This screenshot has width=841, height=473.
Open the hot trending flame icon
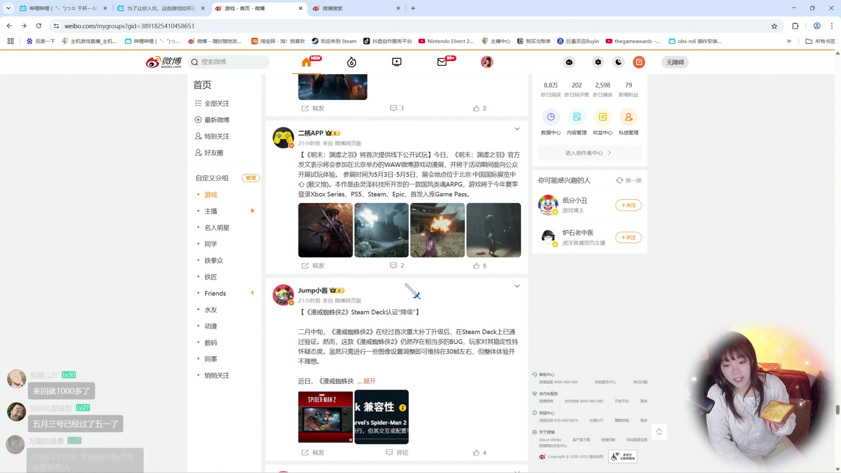(352, 62)
